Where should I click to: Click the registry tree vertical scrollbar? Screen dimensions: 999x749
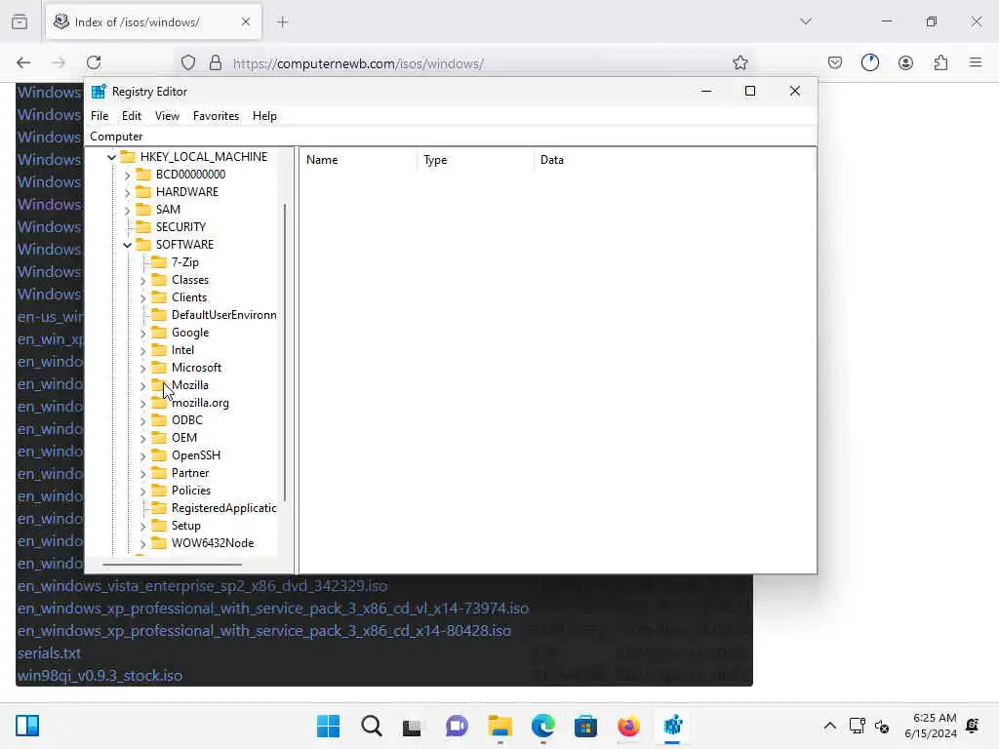coord(285,352)
